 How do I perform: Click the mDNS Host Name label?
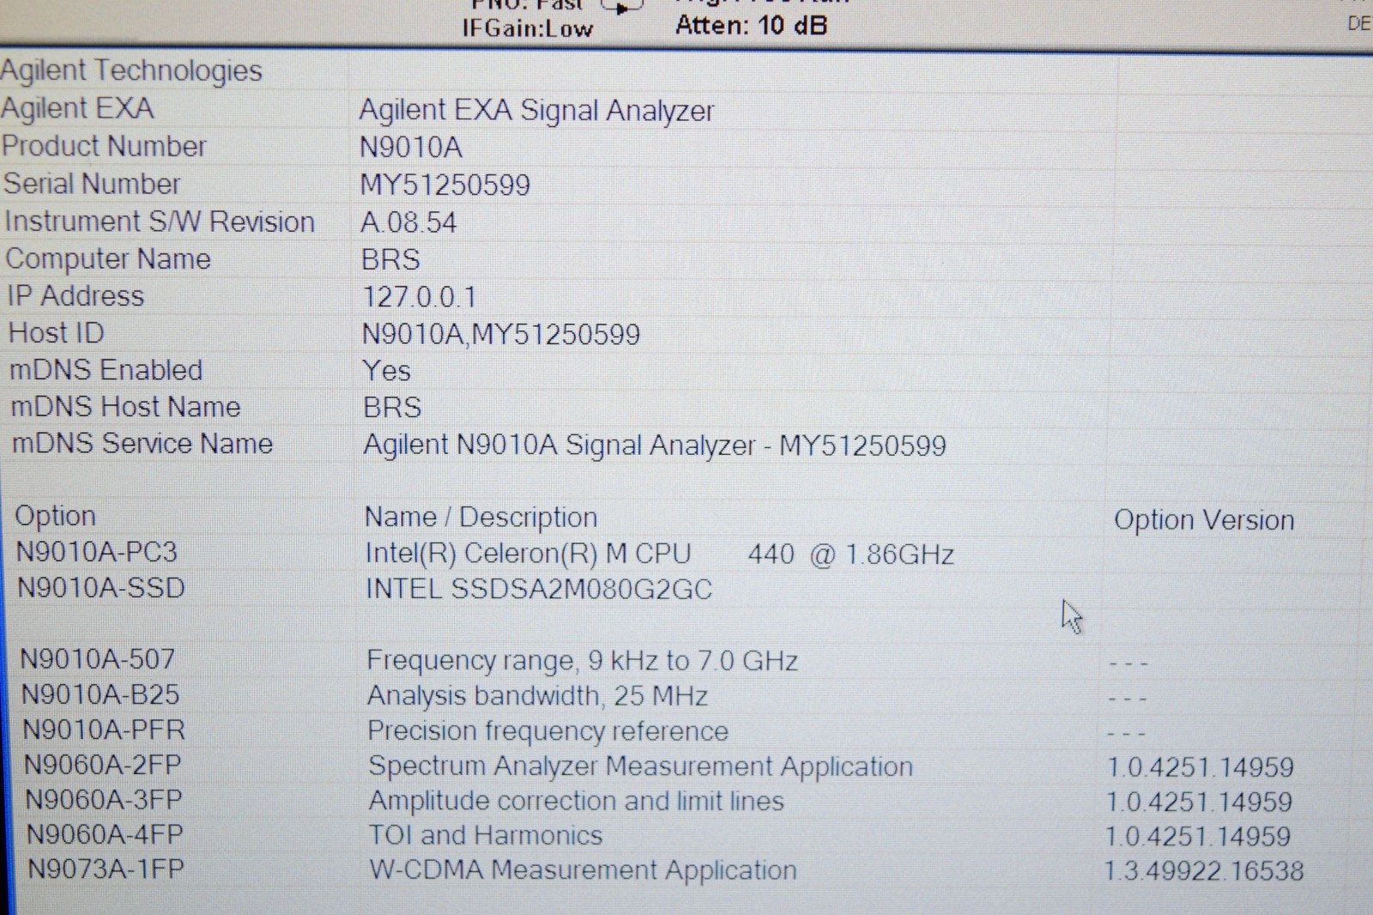pyautogui.click(x=125, y=407)
